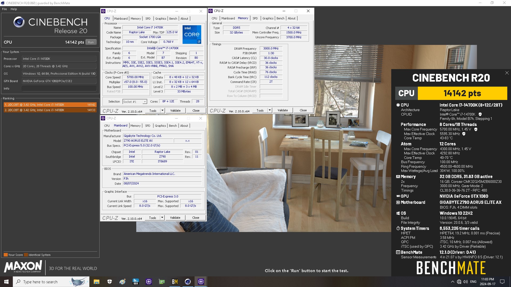
Task: Open the volume speaker tray icon
Action: coord(465,282)
